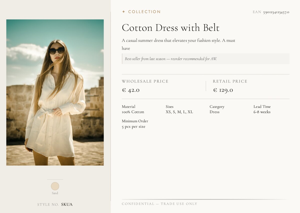Image resolution: width=300 pixels, height=213 pixels.
Task: Click the COLLECTION header label
Action: pos(144,12)
